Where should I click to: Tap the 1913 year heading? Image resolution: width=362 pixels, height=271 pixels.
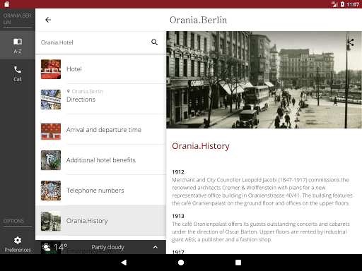tap(178, 216)
